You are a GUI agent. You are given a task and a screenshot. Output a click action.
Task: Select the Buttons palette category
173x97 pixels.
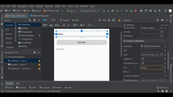click(9, 34)
